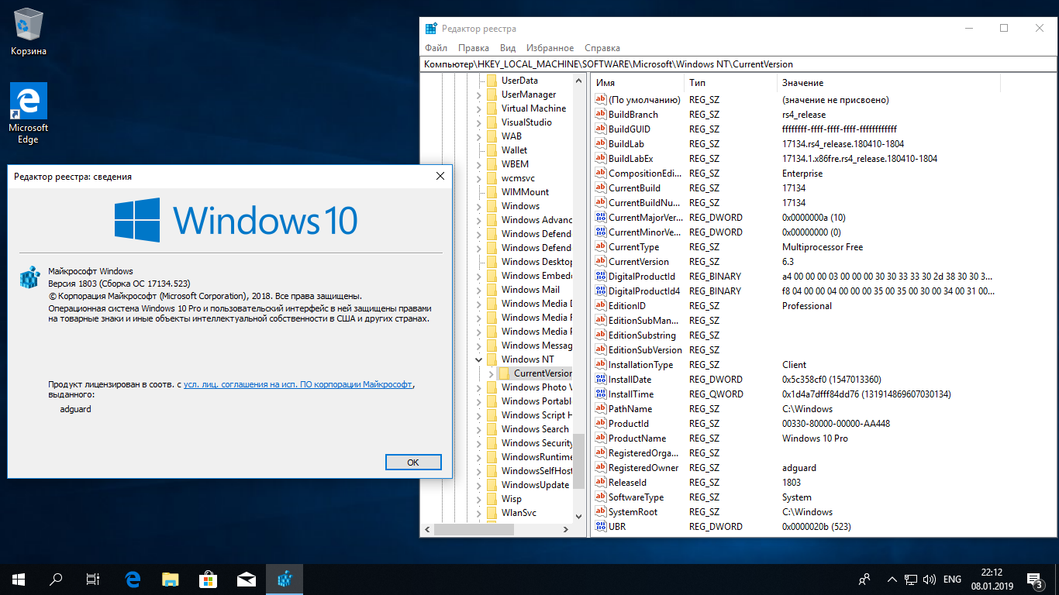Show hidden tray icons chevron
The width and height of the screenshot is (1059, 595).
click(892, 579)
